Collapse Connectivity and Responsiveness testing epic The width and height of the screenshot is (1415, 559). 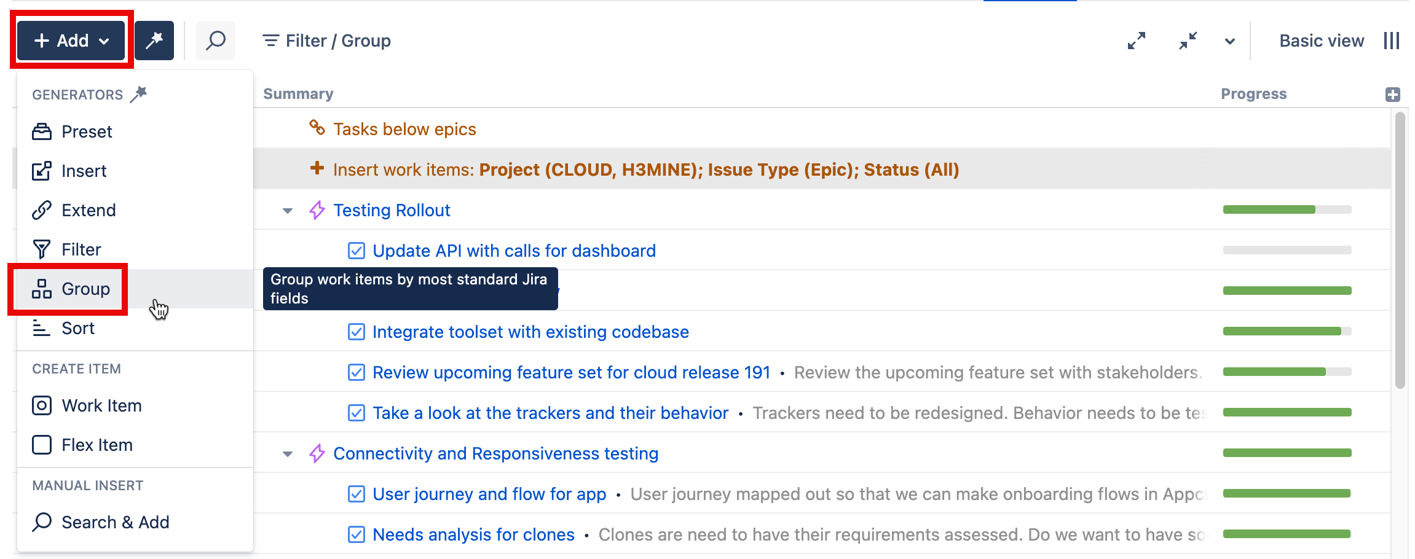point(288,454)
